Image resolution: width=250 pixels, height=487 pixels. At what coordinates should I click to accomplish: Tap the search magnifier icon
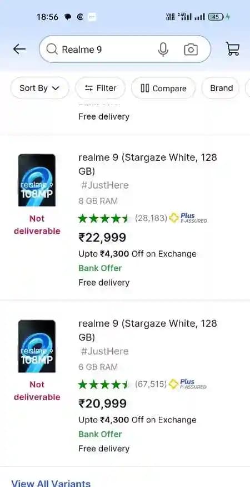click(x=52, y=49)
